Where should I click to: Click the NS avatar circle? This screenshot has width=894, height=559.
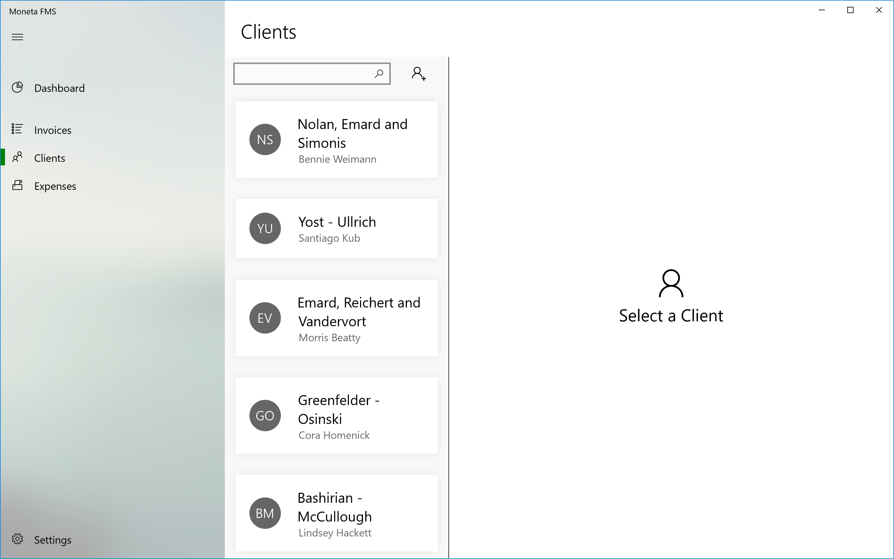click(265, 139)
